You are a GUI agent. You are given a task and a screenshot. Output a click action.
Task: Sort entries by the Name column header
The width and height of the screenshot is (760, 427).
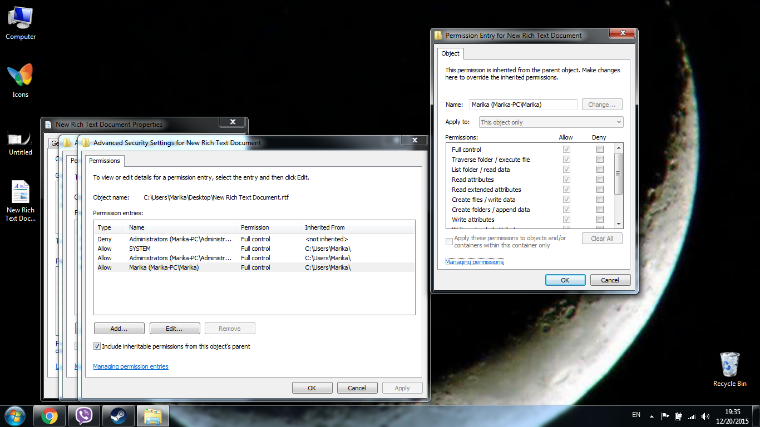point(182,227)
